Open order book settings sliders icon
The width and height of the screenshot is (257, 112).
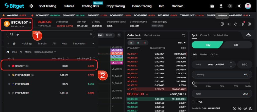[183, 35]
